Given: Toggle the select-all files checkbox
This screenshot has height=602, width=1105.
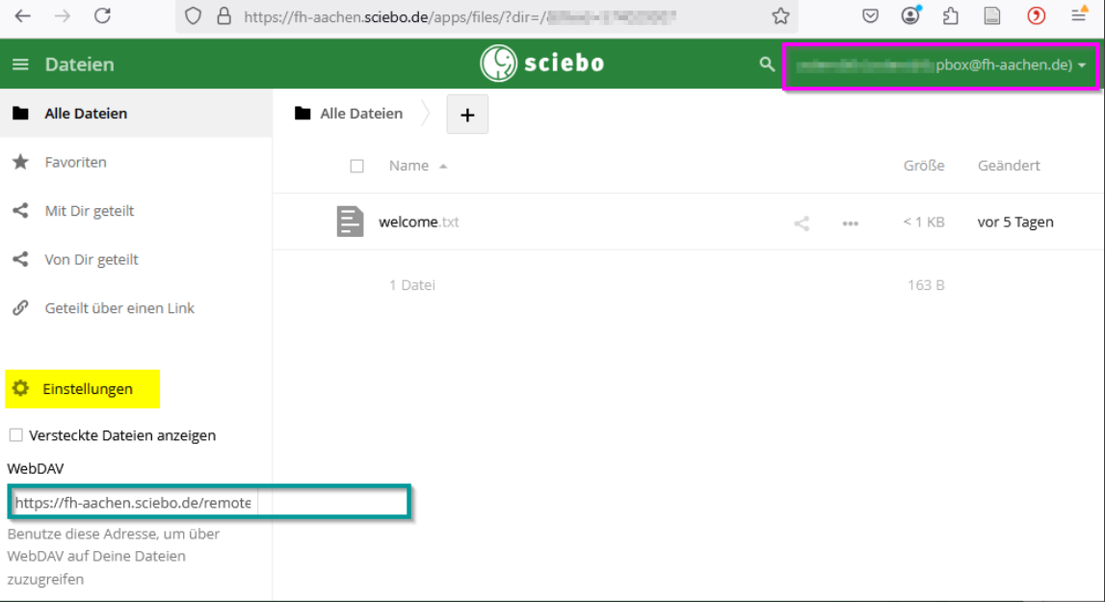Looking at the screenshot, I should [356, 166].
